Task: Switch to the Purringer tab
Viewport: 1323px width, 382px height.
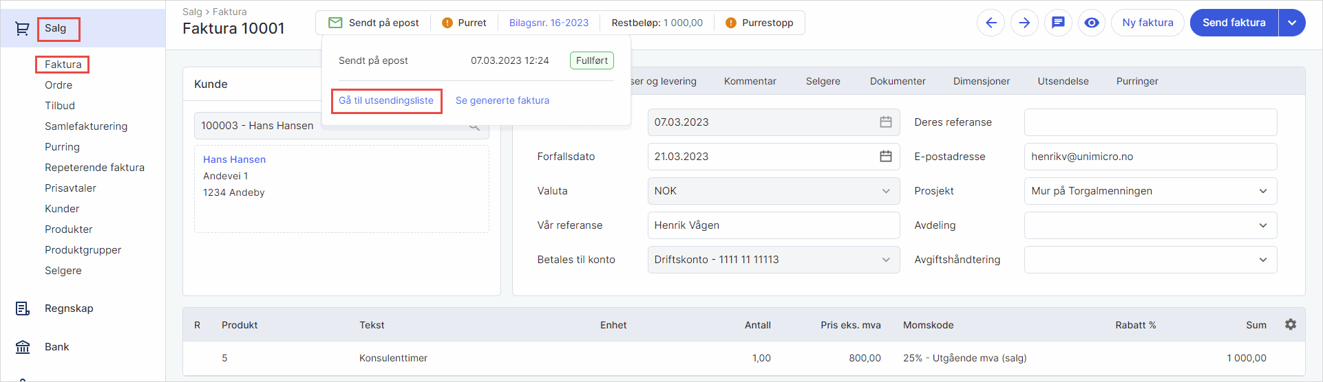Action: 1137,81
